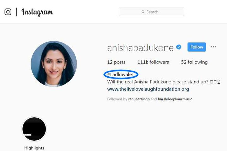Screen dimensions: 227x151
Task: Open ranveersingh's profile link
Action: click(x=139, y=99)
